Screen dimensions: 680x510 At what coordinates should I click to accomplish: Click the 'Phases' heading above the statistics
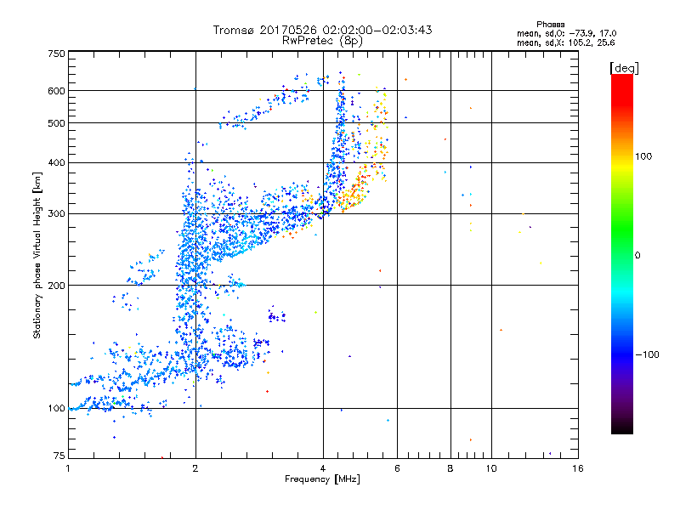(x=550, y=25)
